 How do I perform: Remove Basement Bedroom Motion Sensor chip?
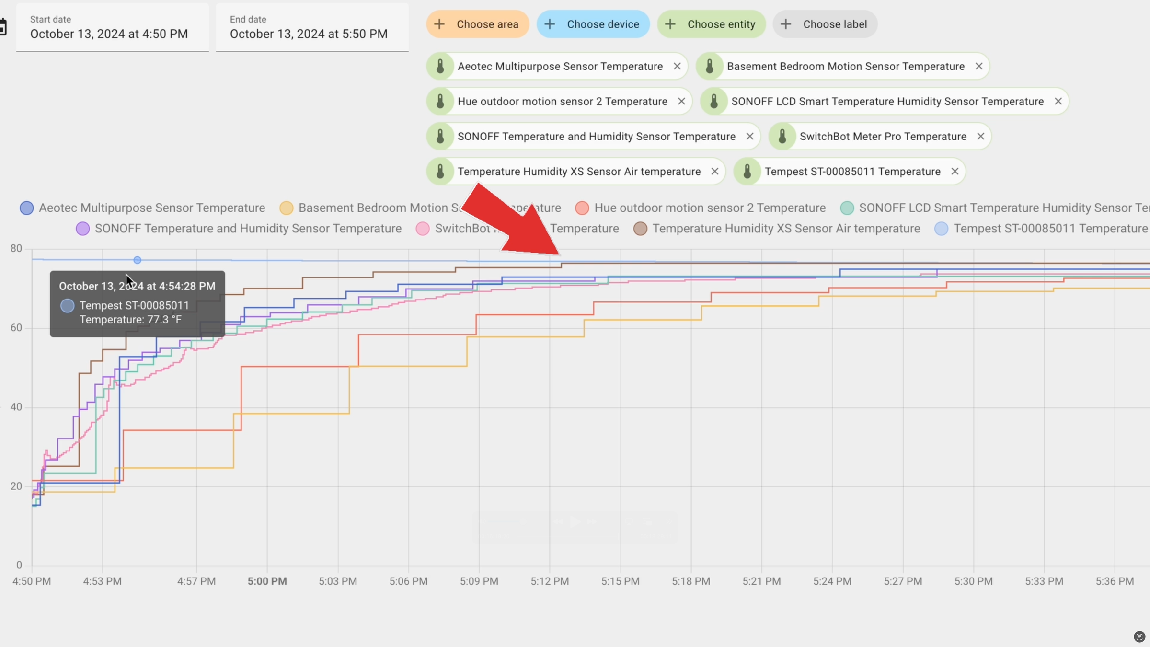[x=979, y=66]
